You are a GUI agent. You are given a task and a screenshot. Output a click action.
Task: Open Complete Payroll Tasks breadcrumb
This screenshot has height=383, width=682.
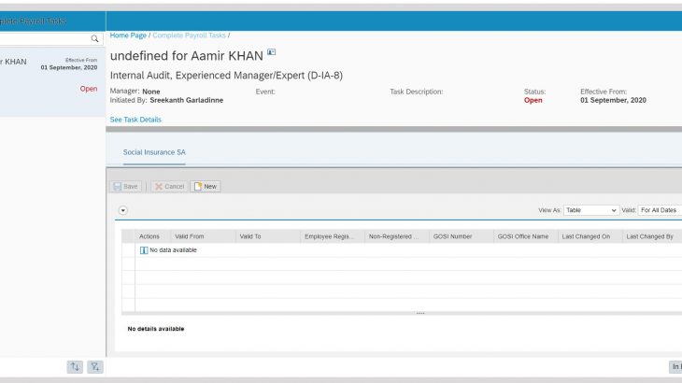click(x=189, y=35)
